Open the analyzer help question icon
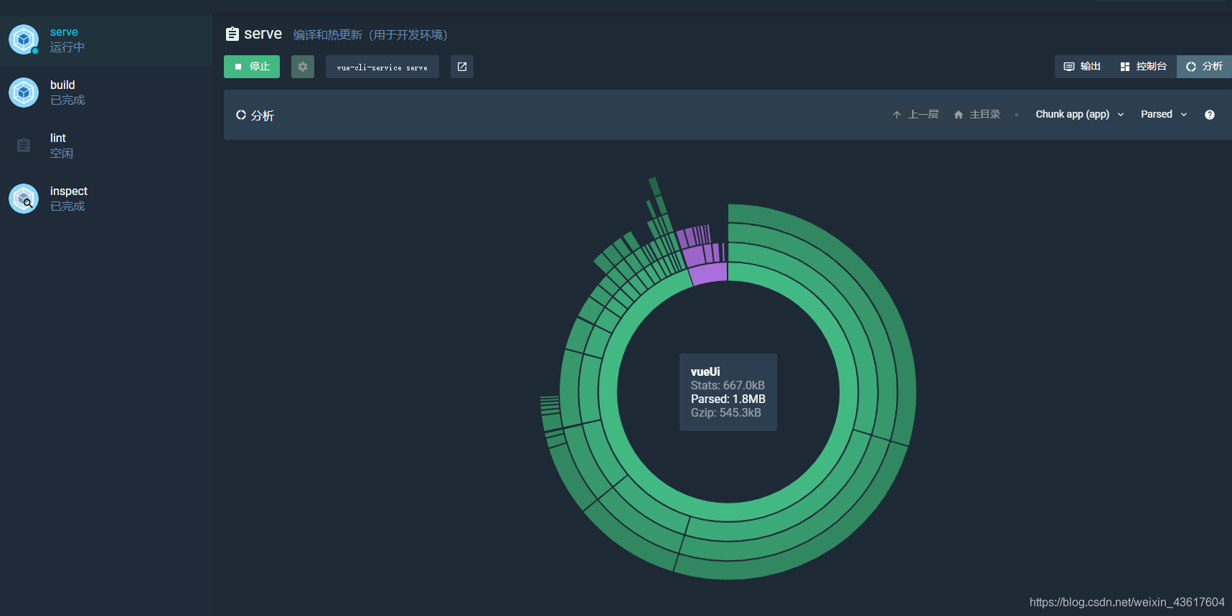The height and width of the screenshot is (616, 1232). click(x=1210, y=115)
